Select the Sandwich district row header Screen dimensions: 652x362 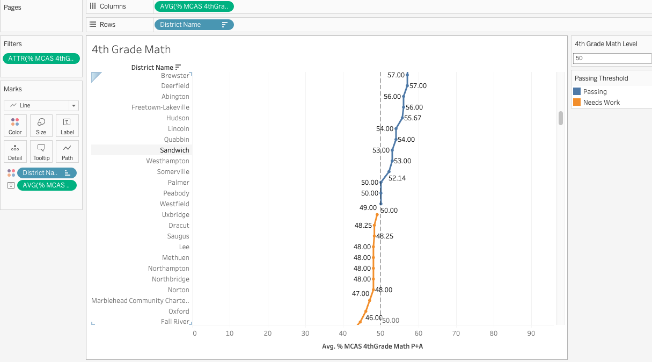pos(174,150)
